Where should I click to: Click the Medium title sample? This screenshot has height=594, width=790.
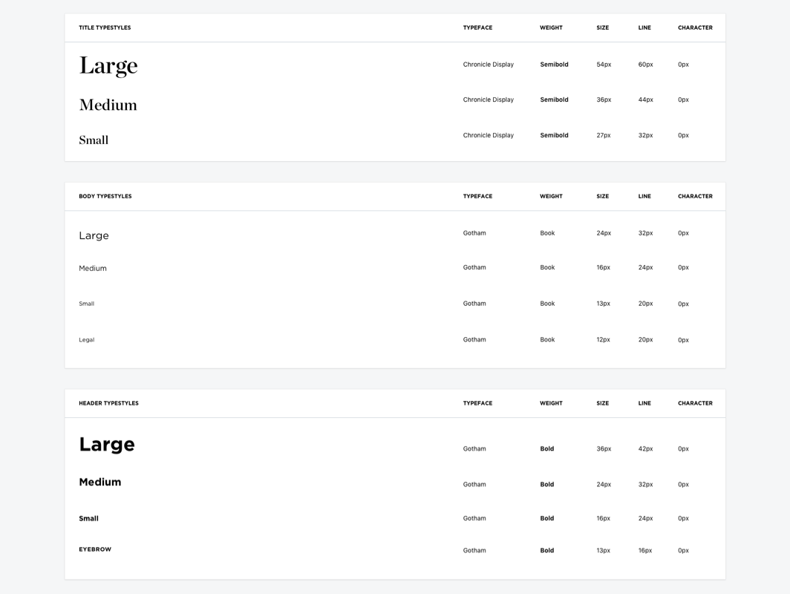[x=108, y=104]
